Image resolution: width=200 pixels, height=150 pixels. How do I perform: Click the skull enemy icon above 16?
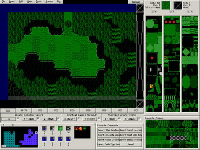(68, 128)
